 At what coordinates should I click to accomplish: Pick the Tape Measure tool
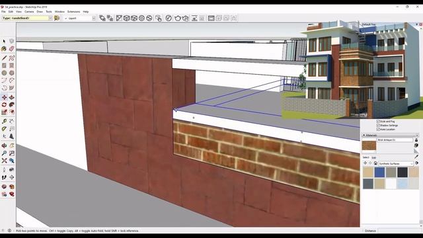pos(4,122)
